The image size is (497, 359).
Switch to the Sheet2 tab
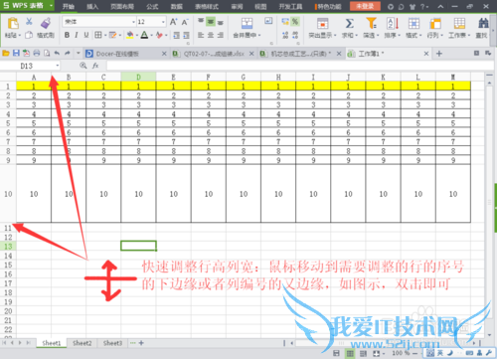pos(82,343)
